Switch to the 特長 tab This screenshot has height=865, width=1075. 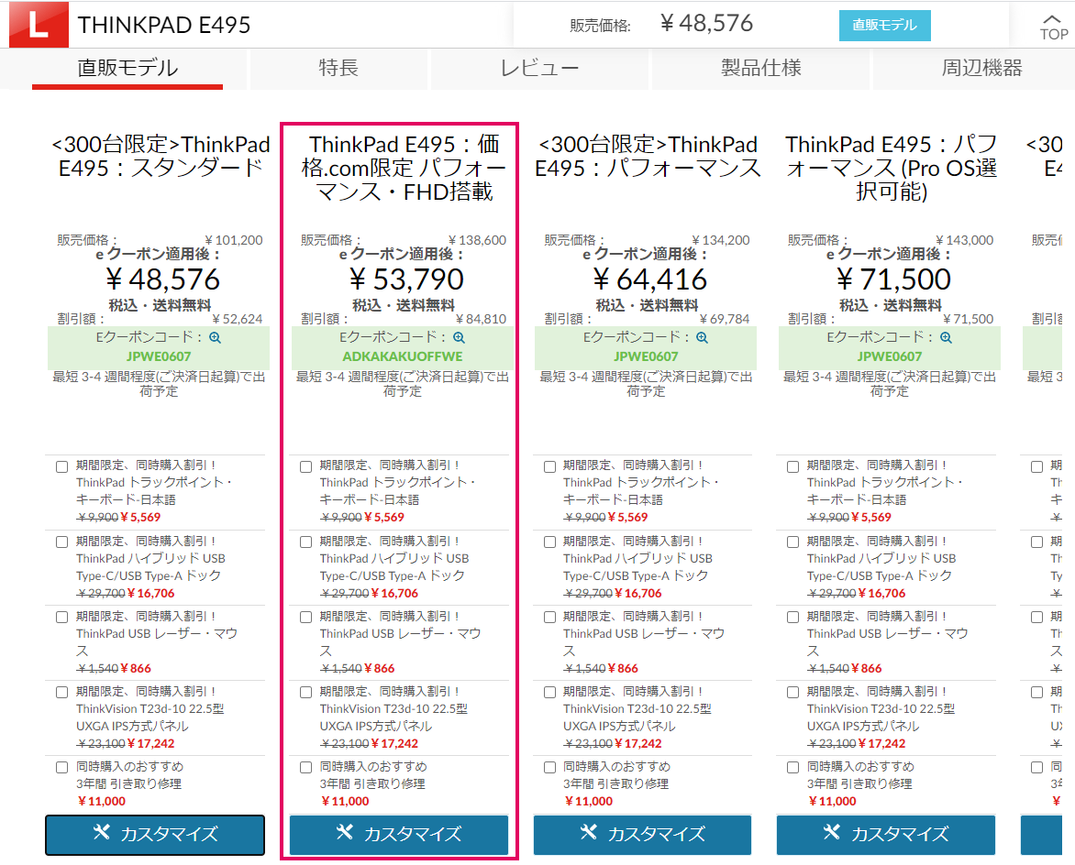click(x=338, y=69)
